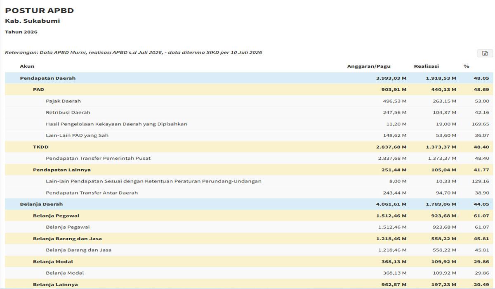Click the percent column header
This screenshot has width=495, height=289.
coord(466,66)
